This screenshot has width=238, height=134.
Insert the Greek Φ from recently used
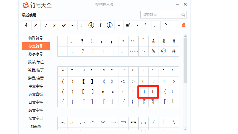click(27, 25)
